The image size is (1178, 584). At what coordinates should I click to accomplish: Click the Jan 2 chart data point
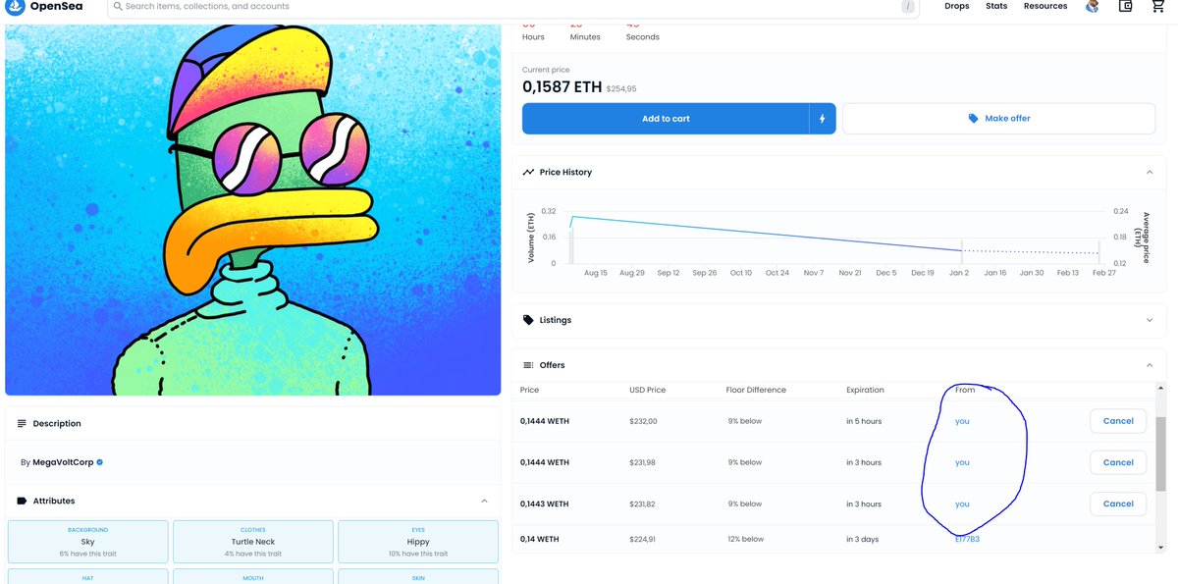(961, 250)
